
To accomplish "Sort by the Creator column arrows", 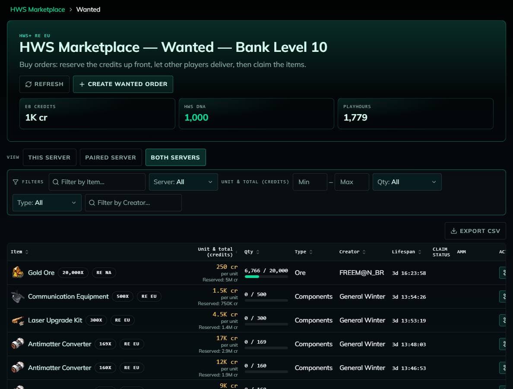I will pyautogui.click(x=364, y=252).
